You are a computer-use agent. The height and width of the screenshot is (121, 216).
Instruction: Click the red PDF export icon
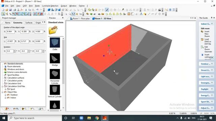click(22, 10)
